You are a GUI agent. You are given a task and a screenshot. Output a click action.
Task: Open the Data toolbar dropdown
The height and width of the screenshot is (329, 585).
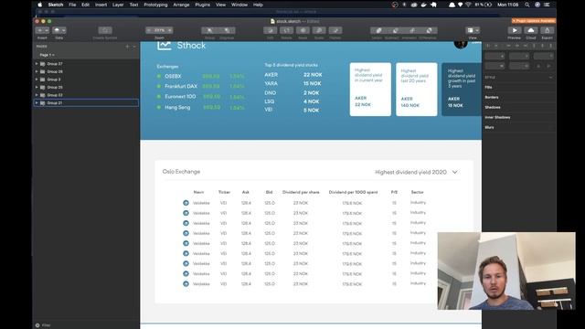coord(58,30)
